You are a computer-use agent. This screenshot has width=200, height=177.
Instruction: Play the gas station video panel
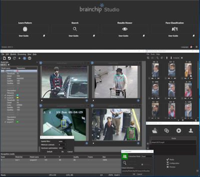tap(42, 101)
